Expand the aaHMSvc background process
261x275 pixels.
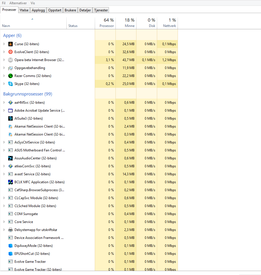4,103
